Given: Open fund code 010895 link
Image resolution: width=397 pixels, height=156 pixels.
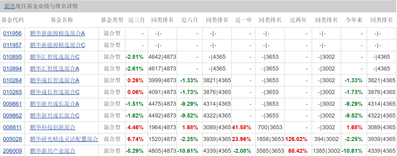Looking at the screenshot, I should pos(12,57).
